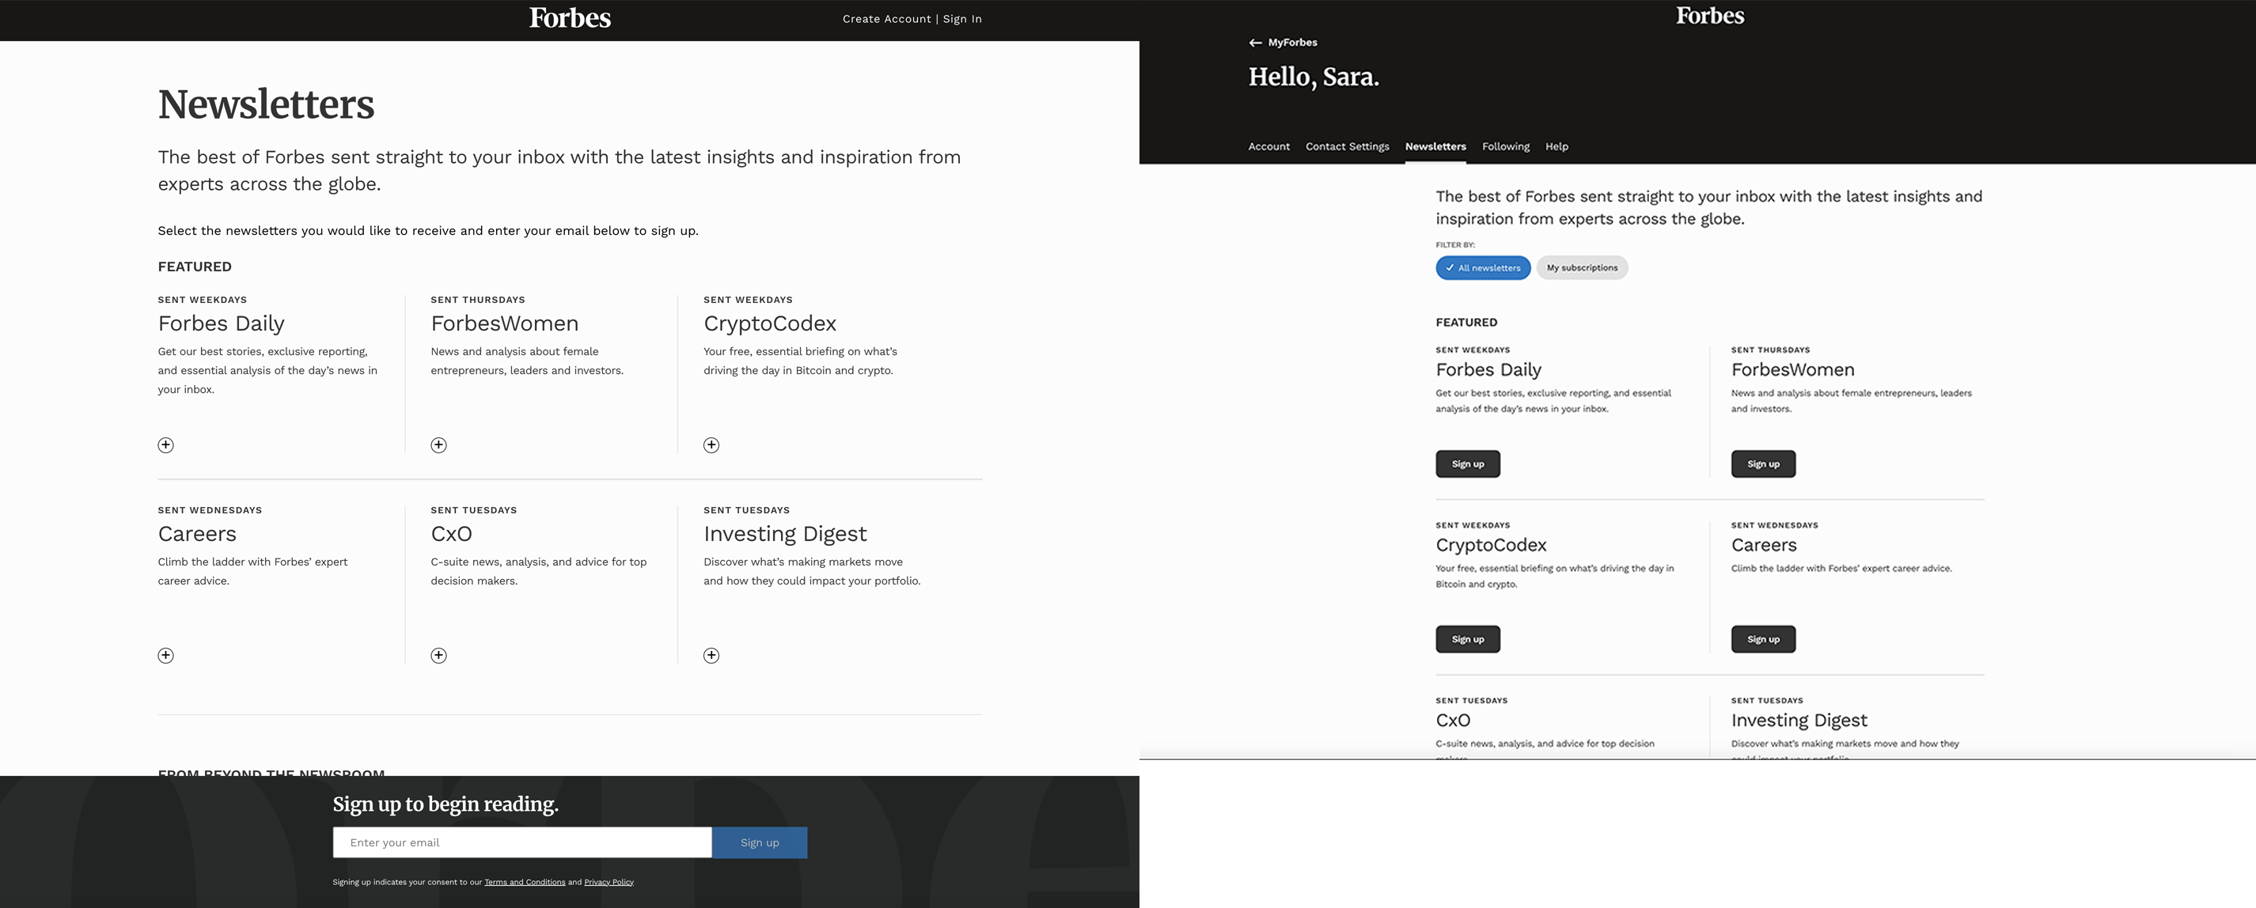Open Terms and Conditions link
The width and height of the screenshot is (2256, 908).
point(525,882)
